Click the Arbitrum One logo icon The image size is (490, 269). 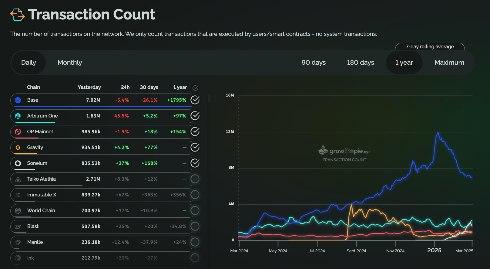tap(18, 116)
